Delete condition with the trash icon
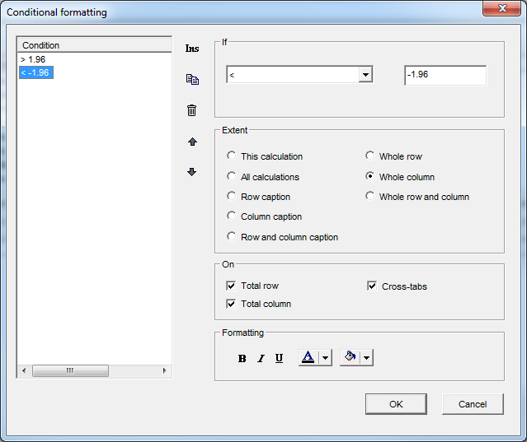Image resolution: width=527 pixels, height=442 pixels. (x=192, y=110)
